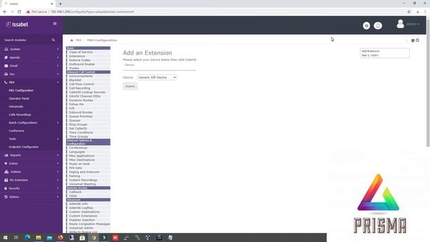Image resolution: width=430 pixels, height=242 pixels.
Task: Open the Device dropdown
Action: (157, 77)
